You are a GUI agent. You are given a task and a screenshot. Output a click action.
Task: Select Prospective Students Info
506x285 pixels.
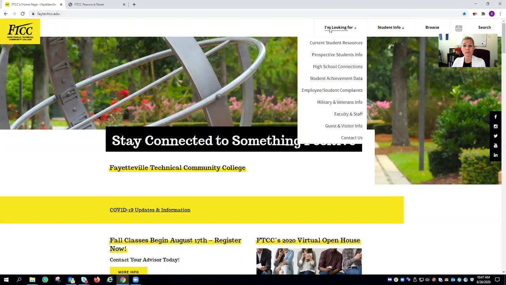(x=337, y=55)
